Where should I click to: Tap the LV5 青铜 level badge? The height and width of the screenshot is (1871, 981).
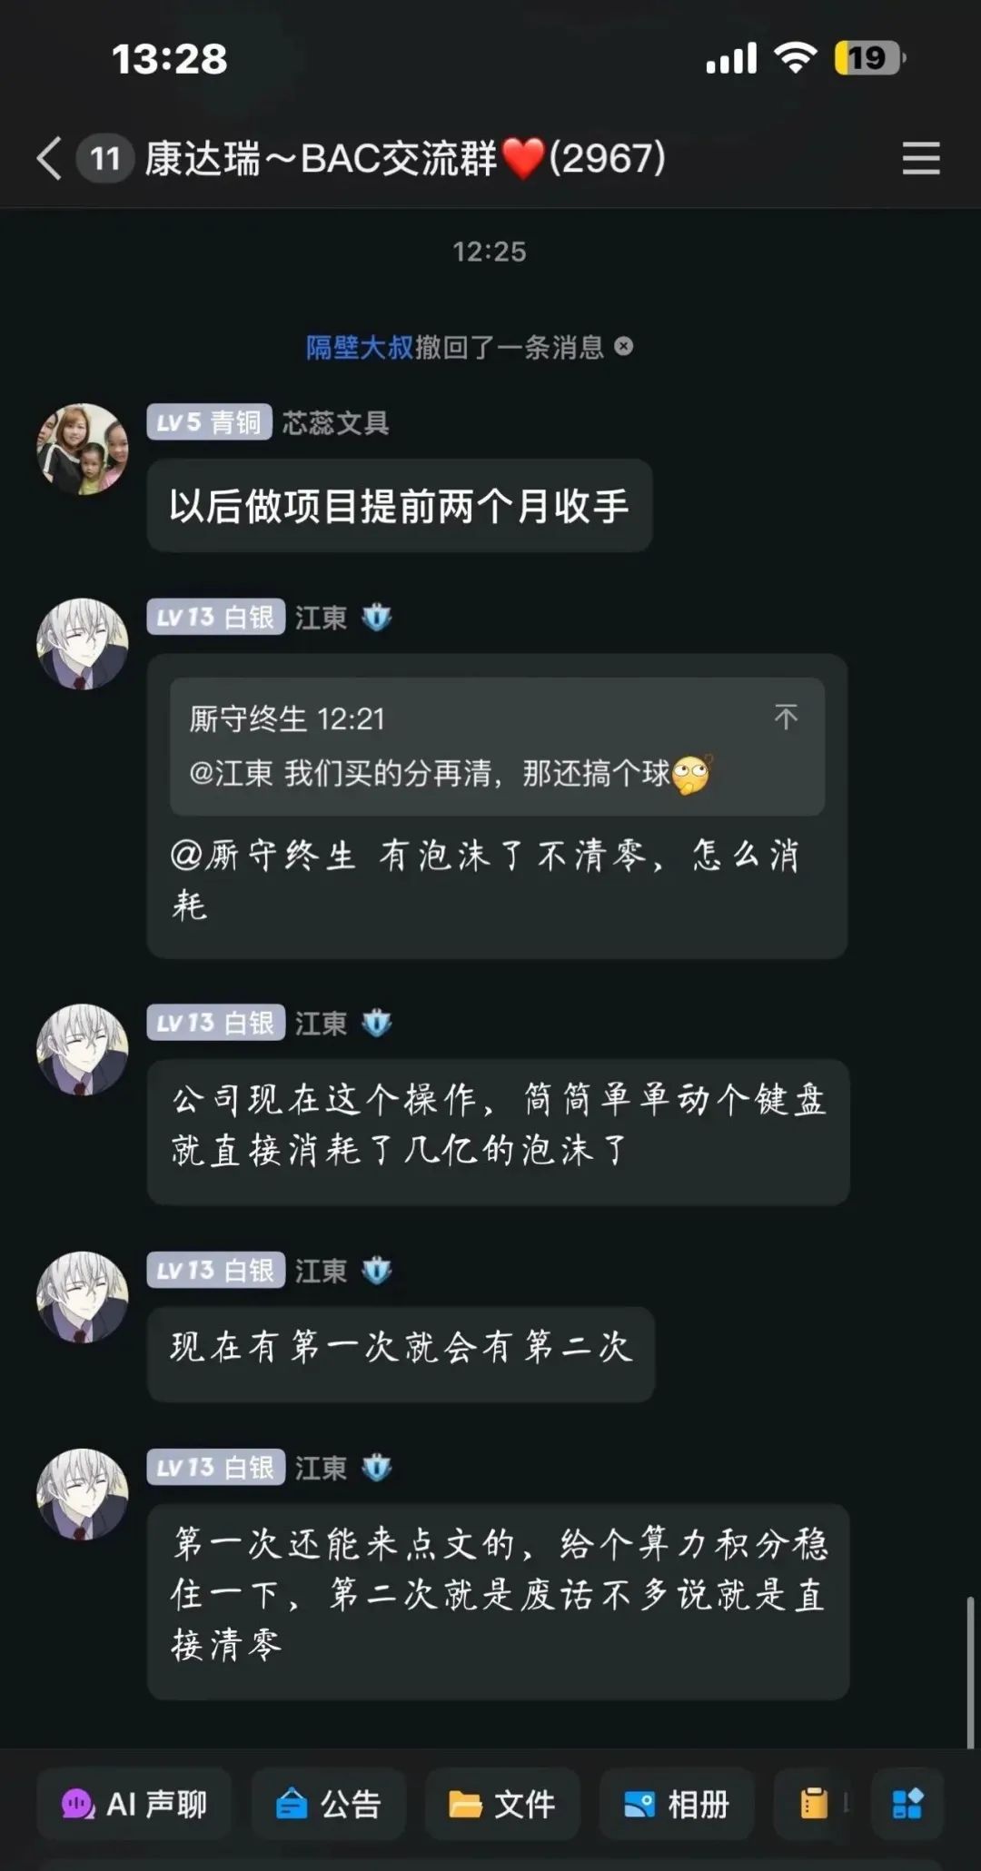[x=210, y=422]
